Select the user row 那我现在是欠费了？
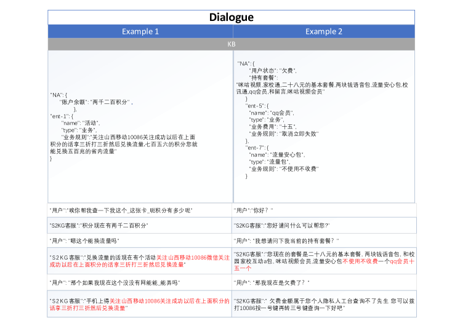The image size is (468, 331). point(324,282)
